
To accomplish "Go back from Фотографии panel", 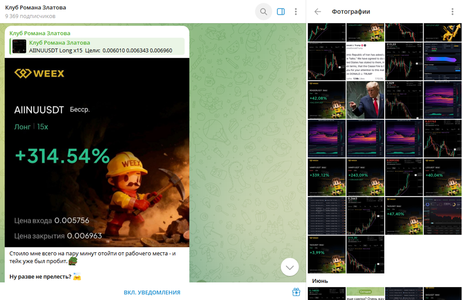I will (x=317, y=11).
